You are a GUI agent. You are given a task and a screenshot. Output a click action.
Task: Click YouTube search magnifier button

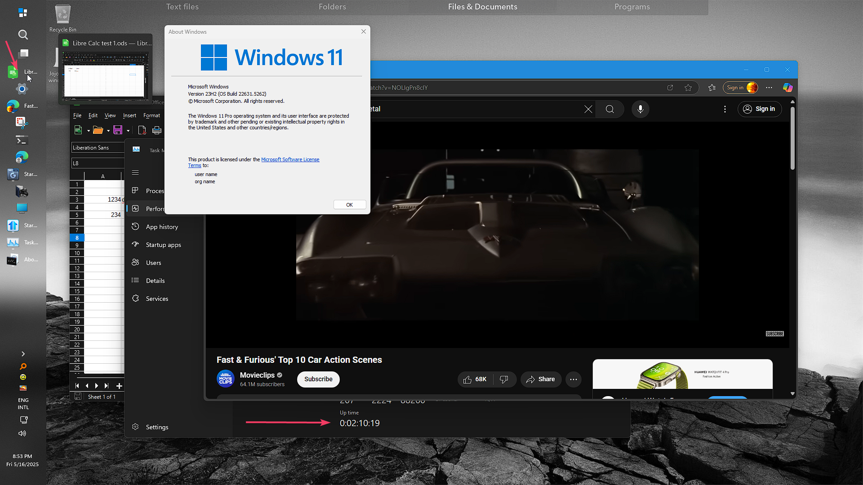[x=610, y=109]
